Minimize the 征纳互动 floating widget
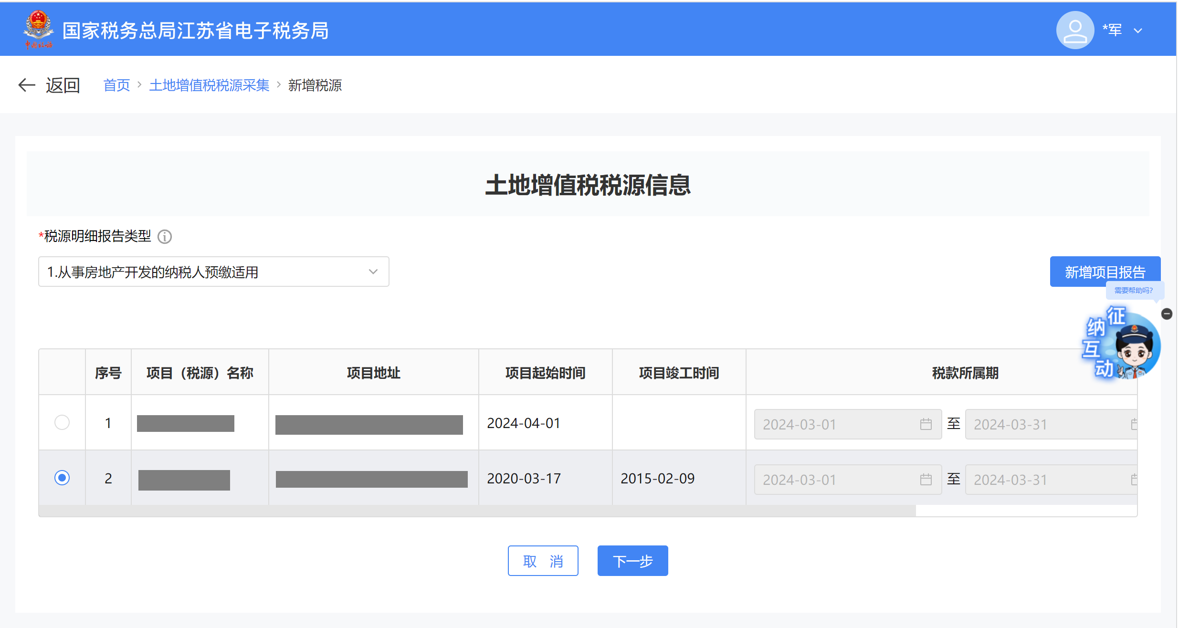Image resolution: width=1179 pixels, height=628 pixels. pyautogui.click(x=1167, y=314)
